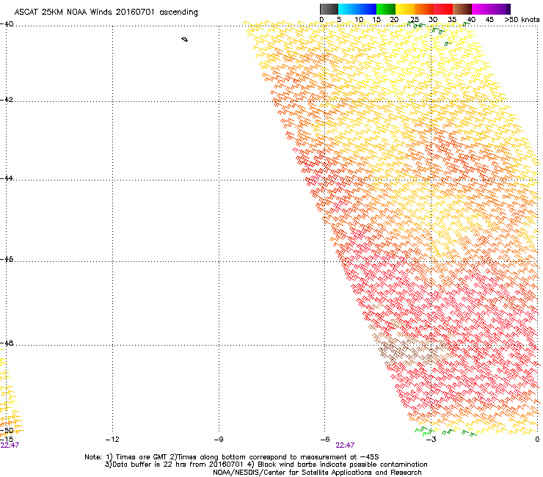Select the orange 25-30 knot color bar segment

[424, 9]
